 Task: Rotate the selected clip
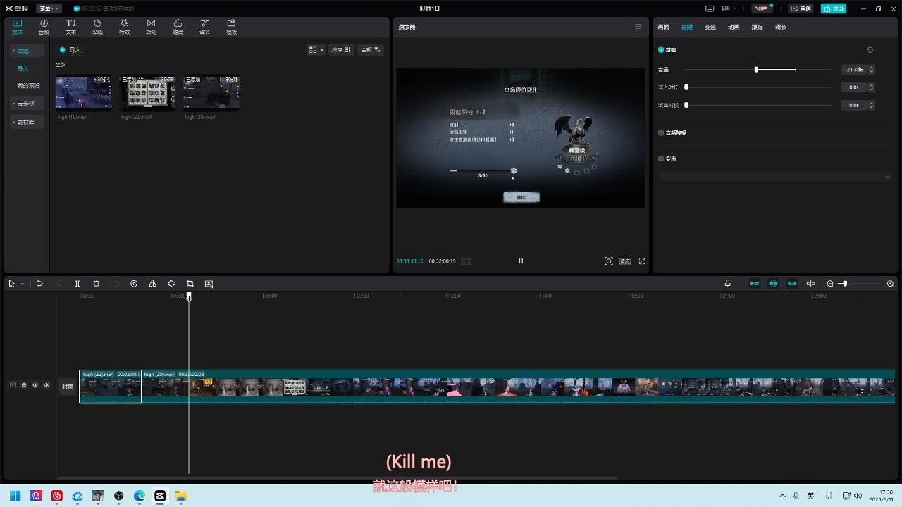171,284
